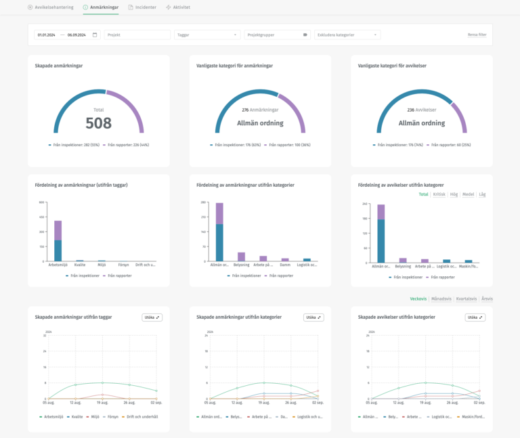Click the tag icon in Projektgrupper field
Image resolution: width=520 pixels, height=438 pixels.
(x=305, y=35)
